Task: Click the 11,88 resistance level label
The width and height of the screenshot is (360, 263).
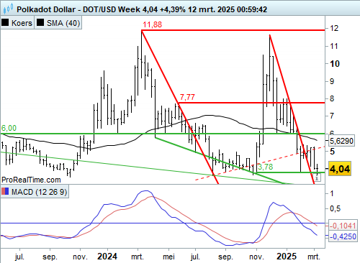Action: pos(153,24)
